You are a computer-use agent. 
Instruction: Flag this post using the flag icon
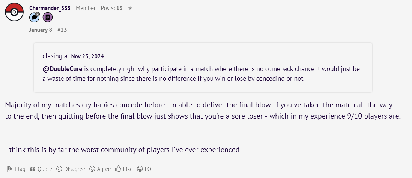tap(10, 169)
